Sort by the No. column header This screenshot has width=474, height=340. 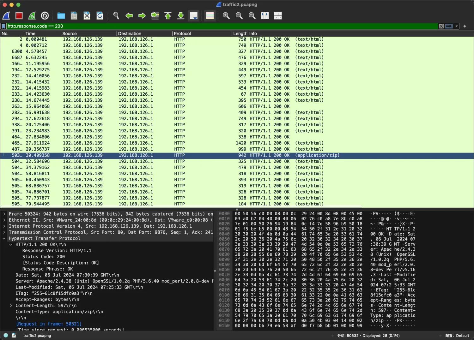point(12,33)
